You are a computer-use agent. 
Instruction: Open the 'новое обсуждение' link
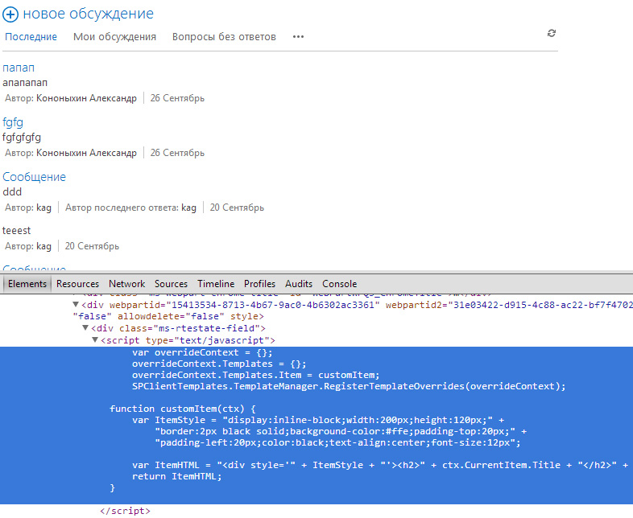coord(89,14)
